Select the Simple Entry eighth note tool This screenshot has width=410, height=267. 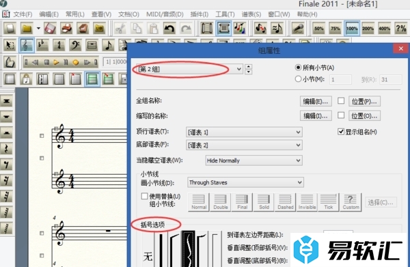108,46
